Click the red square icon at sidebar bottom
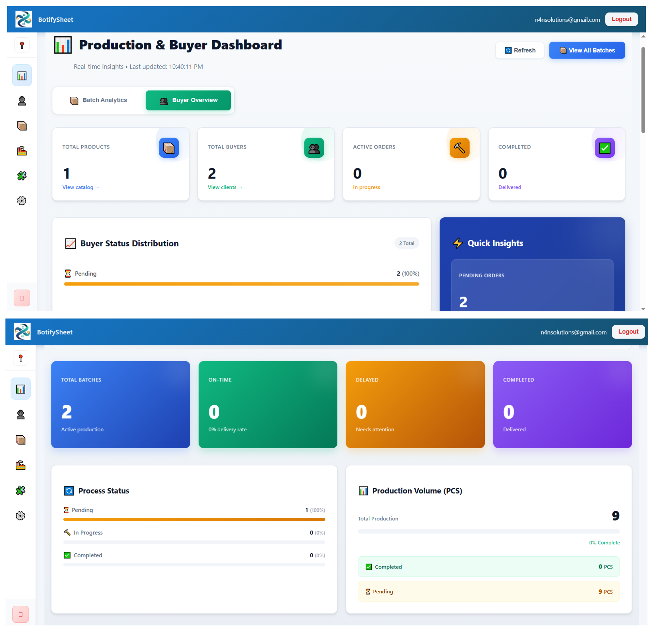Viewport: 653px width, 637px height. (22, 298)
